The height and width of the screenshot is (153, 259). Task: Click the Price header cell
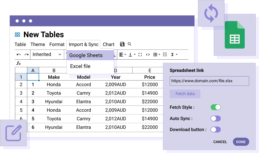pyautogui.click(x=150, y=77)
